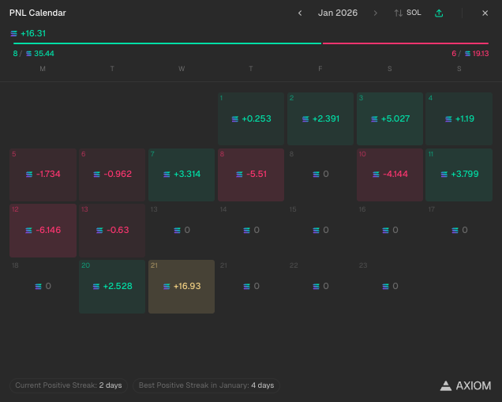
Task: Click the Jan 2026 month label
Action: [338, 13]
